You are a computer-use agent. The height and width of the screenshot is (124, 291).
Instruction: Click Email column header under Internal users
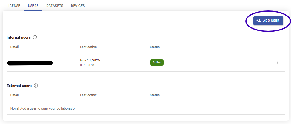[x=15, y=47]
